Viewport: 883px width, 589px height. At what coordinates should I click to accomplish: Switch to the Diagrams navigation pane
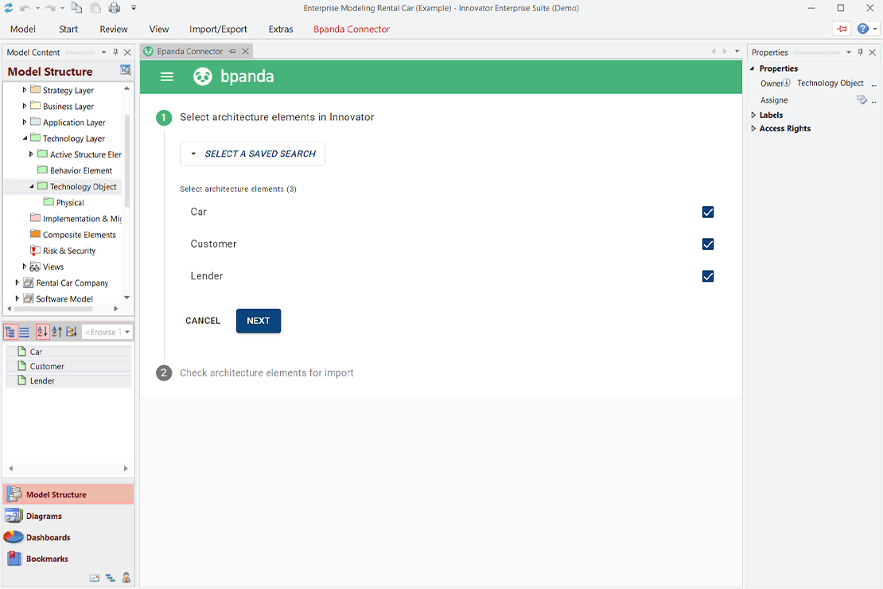(x=68, y=516)
